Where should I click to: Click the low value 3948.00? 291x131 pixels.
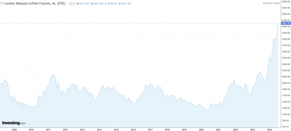pyautogui.click(x=112, y=4)
